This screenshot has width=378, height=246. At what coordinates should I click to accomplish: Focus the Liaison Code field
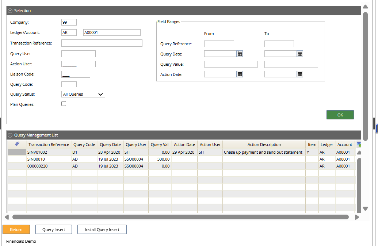(76, 74)
